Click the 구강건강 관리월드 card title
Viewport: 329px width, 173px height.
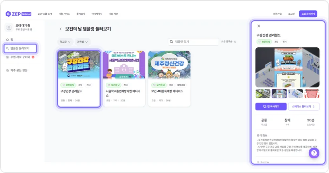point(72,91)
